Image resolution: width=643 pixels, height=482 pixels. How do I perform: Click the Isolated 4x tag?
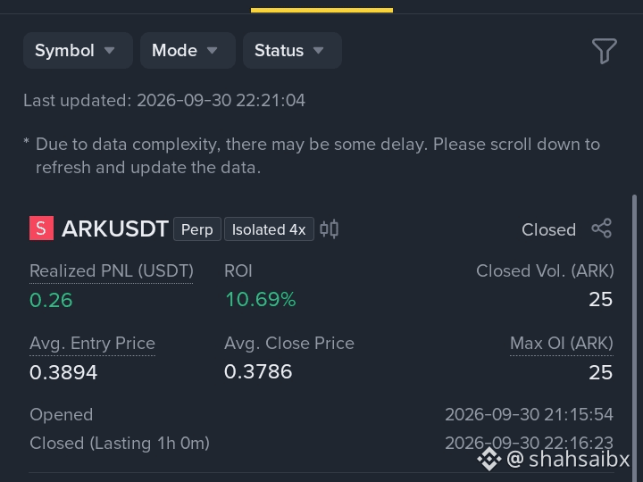269,229
